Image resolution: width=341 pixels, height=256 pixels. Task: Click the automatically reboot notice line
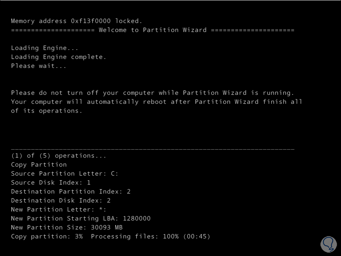coord(157,102)
